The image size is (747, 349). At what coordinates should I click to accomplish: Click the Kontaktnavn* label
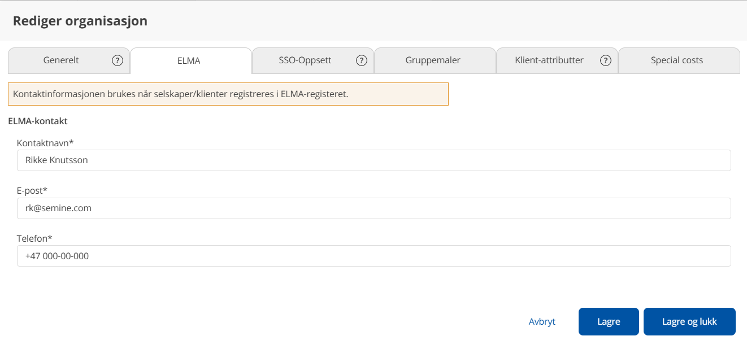pos(45,143)
